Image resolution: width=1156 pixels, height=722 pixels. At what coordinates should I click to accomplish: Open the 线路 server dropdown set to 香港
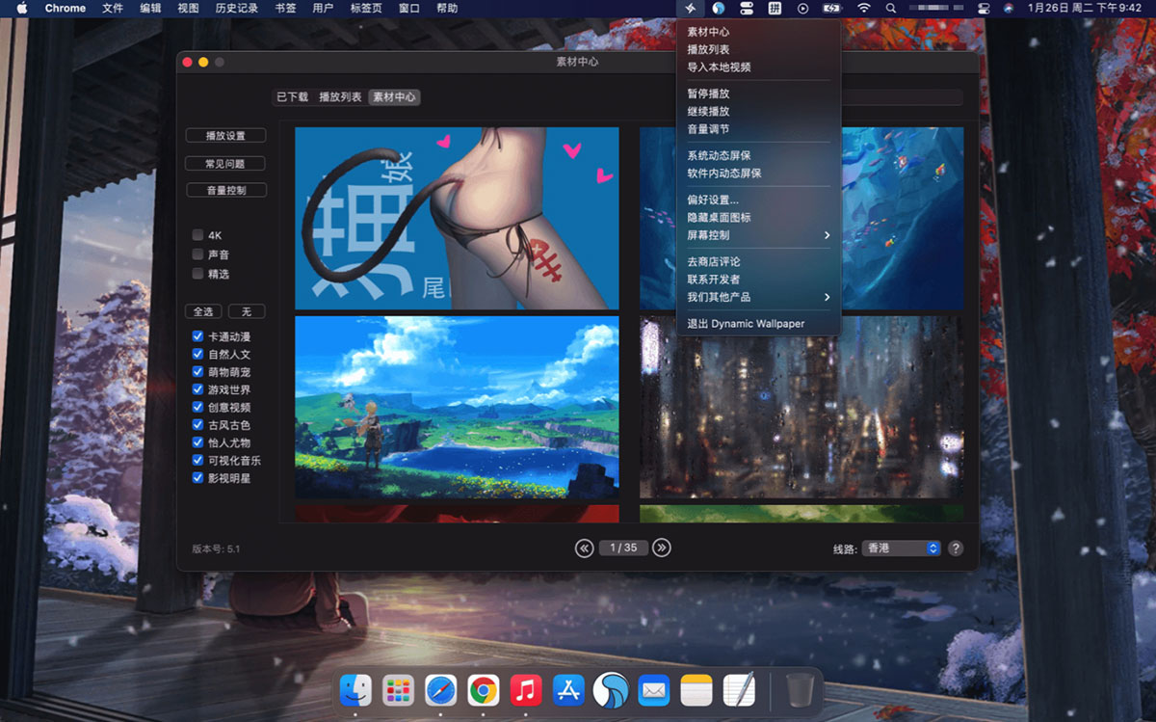(900, 548)
